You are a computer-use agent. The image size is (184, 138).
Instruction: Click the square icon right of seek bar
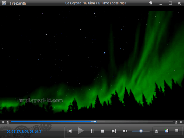point(176,122)
